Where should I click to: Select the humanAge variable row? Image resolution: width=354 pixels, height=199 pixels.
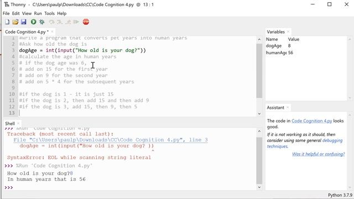(x=306, y=53)
